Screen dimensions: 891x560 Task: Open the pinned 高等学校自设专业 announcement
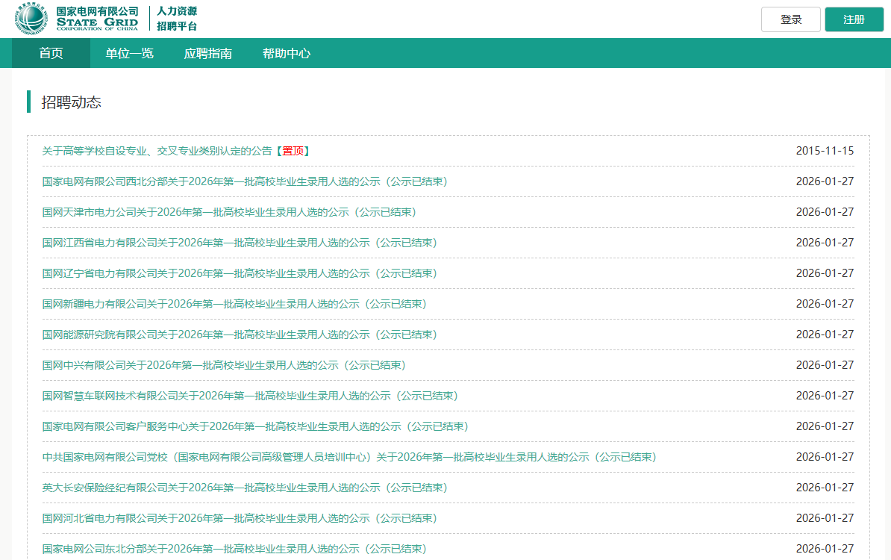click(157, 151)
